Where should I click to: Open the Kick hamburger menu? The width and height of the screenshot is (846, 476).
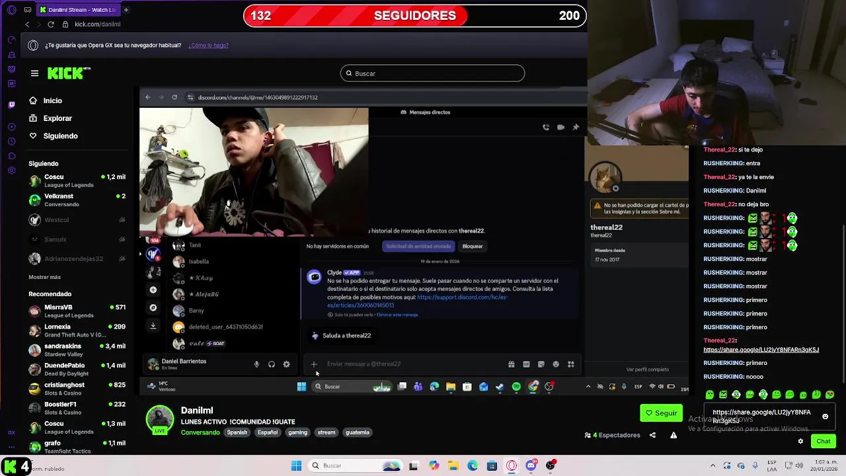tap(34, 73)
